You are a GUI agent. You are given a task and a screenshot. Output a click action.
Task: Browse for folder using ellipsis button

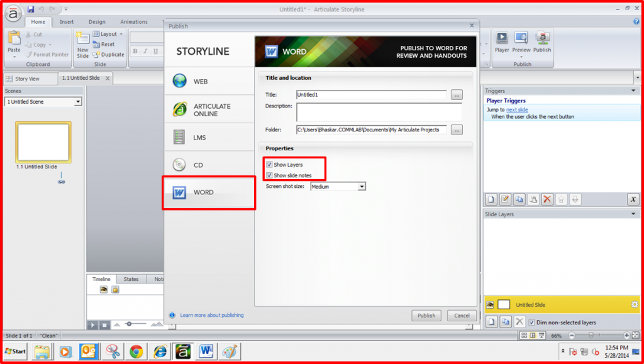(x=457, y=130)
